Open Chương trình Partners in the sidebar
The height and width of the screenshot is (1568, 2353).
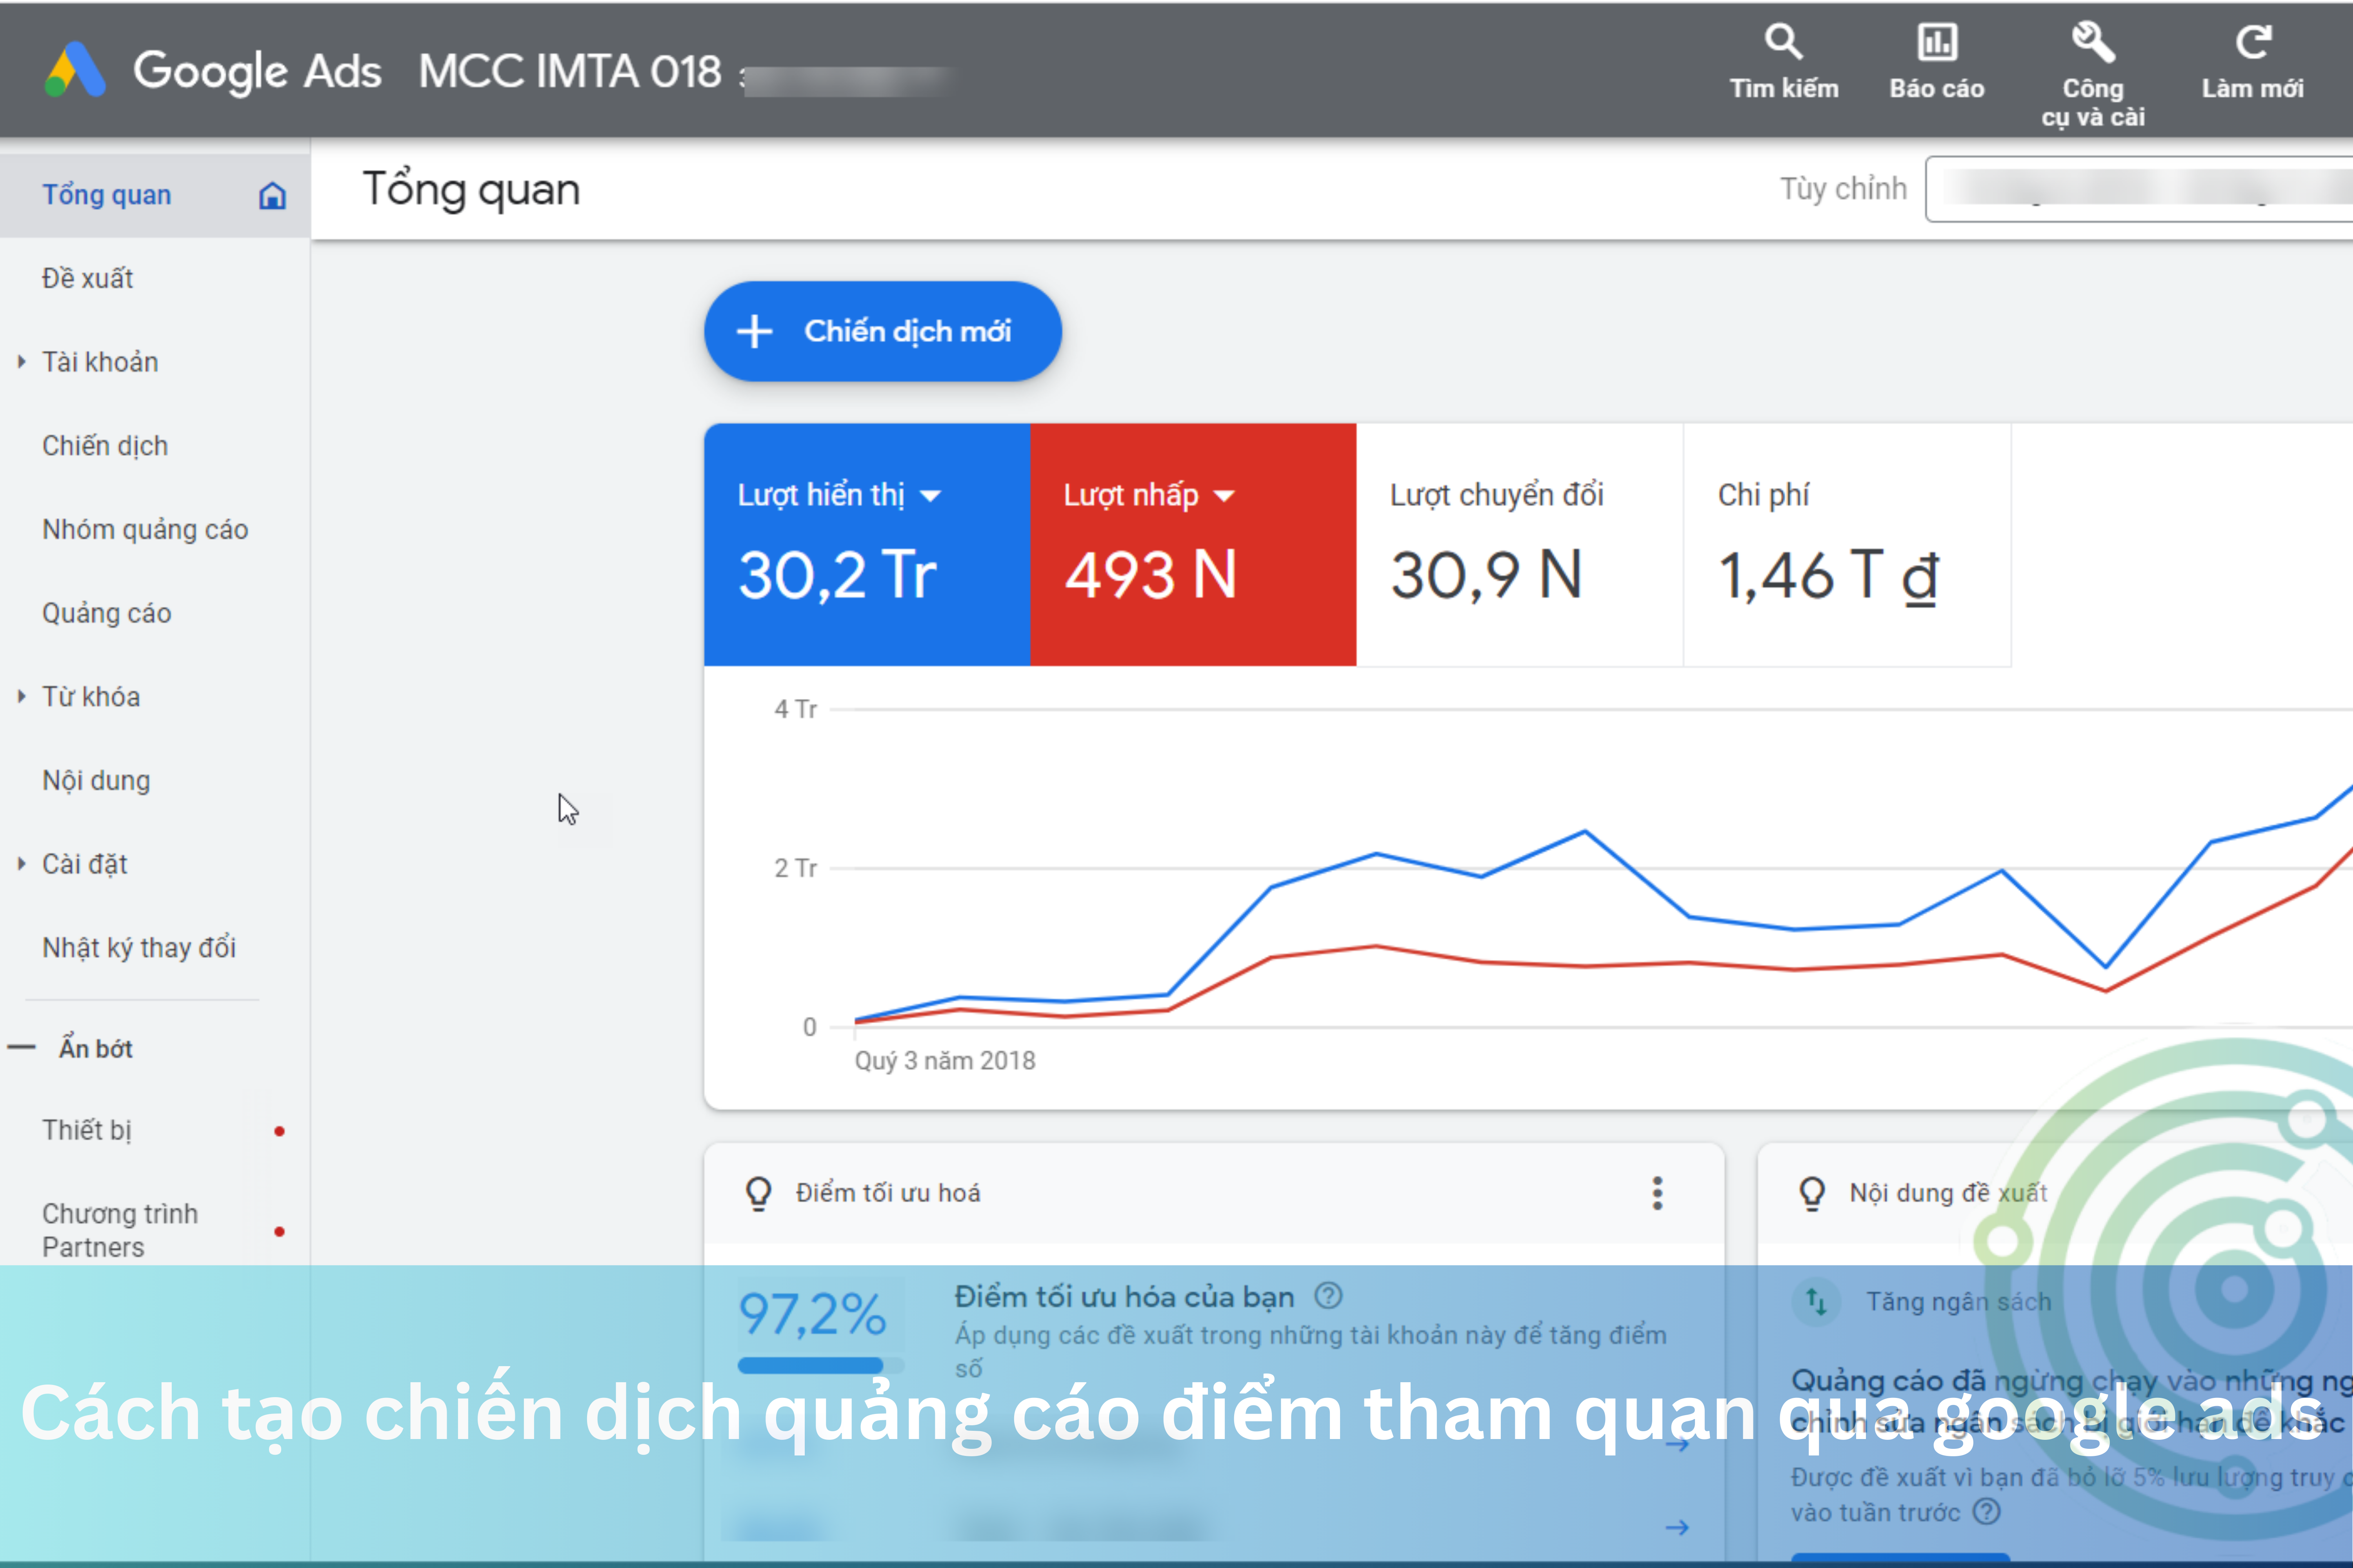(x=120, y=1230)
